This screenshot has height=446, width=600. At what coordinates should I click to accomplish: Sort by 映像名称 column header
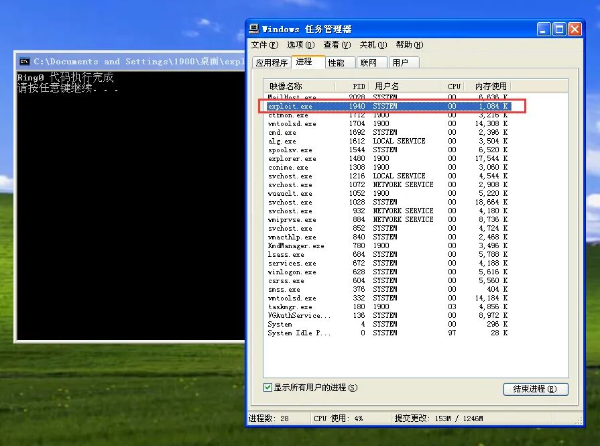299,86
